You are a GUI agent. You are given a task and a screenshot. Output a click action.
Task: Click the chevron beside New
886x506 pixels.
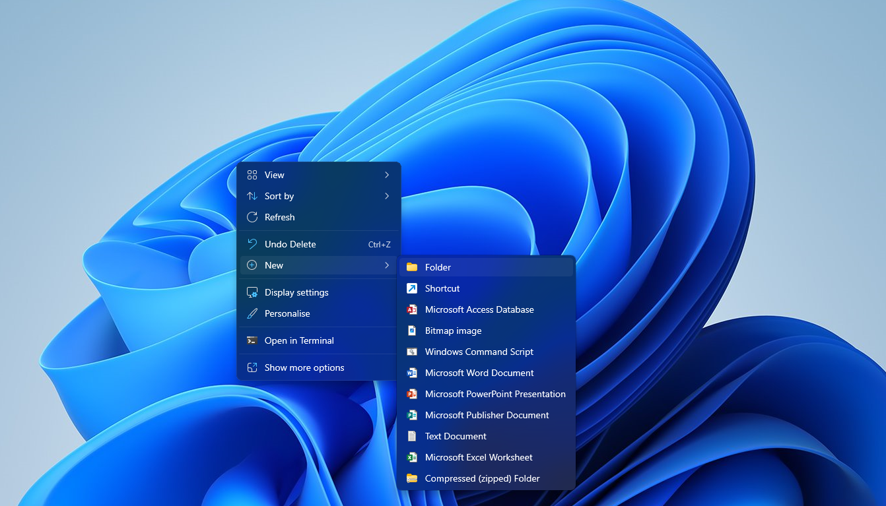coord(387,265)
